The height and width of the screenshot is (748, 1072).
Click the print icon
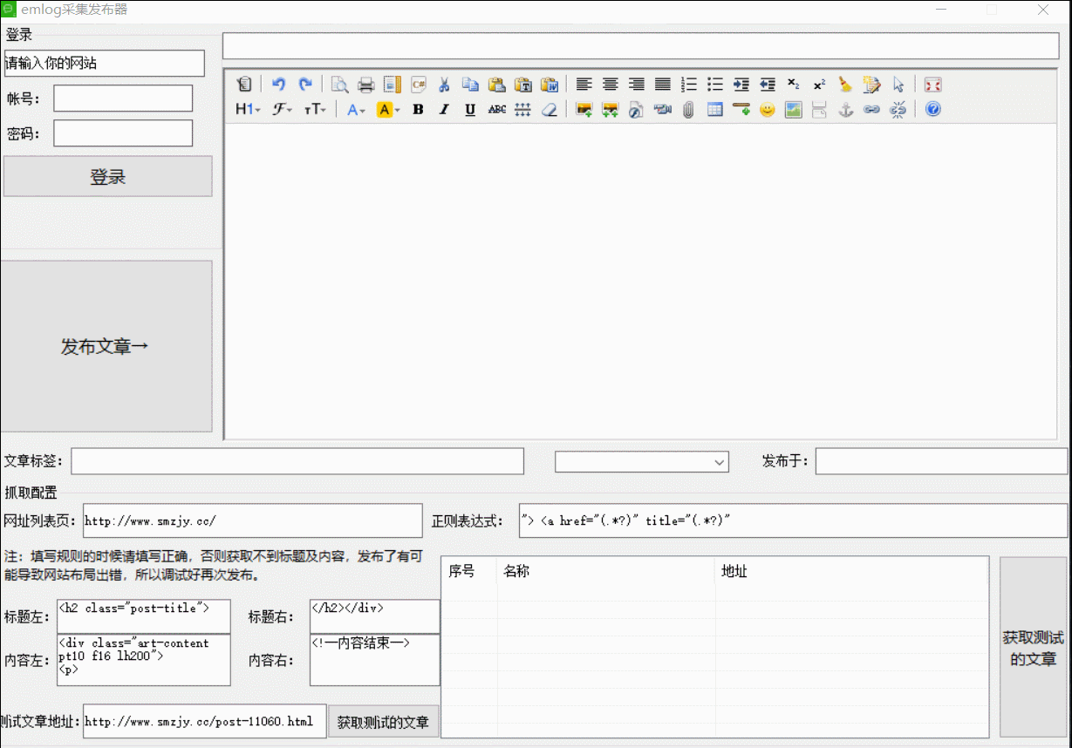point(366,85)
